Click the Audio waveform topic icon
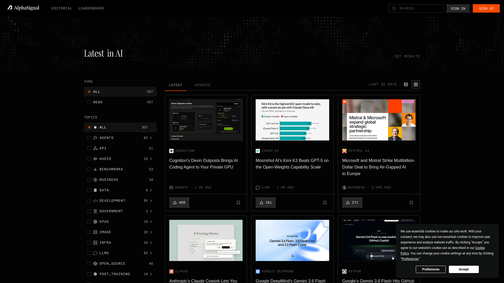The image size is (504, 283). [95, 159]
